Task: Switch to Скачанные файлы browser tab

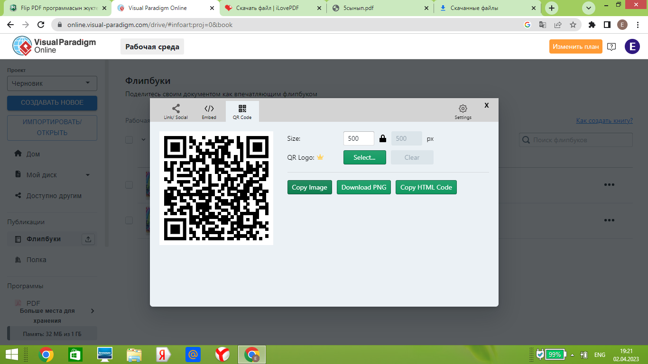Action: coord(488,8)
